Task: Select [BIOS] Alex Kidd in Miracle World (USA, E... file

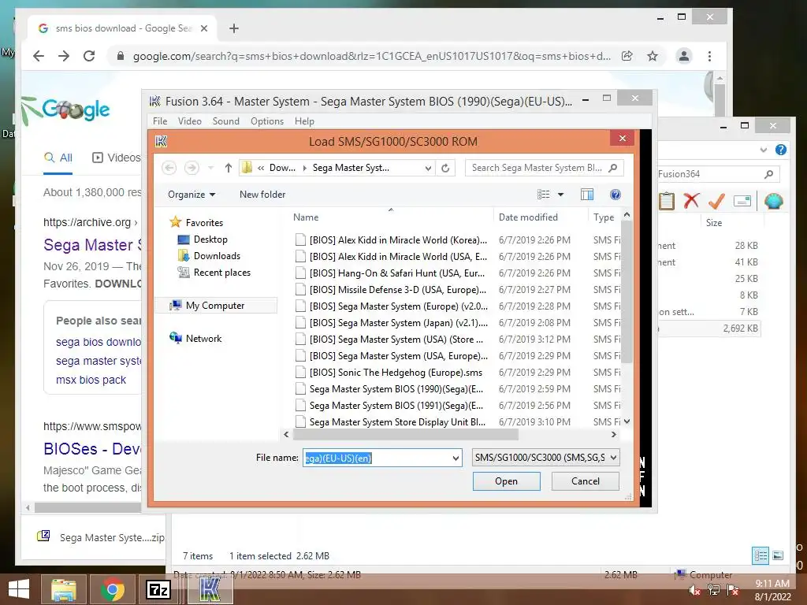Action: point(391,256)
